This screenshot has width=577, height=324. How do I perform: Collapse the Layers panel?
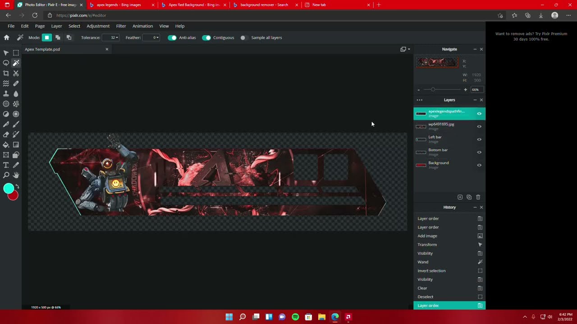pyautogui.click(x=475, y=100)
